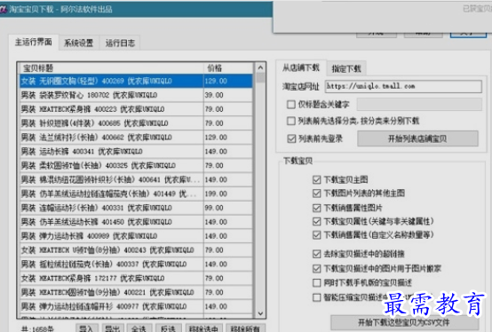Click price 199.00 in 仿羊羔绒运动拉链连帽茄克 row
The height and width of the screenshot is (332, 492).
coord(216,194)
